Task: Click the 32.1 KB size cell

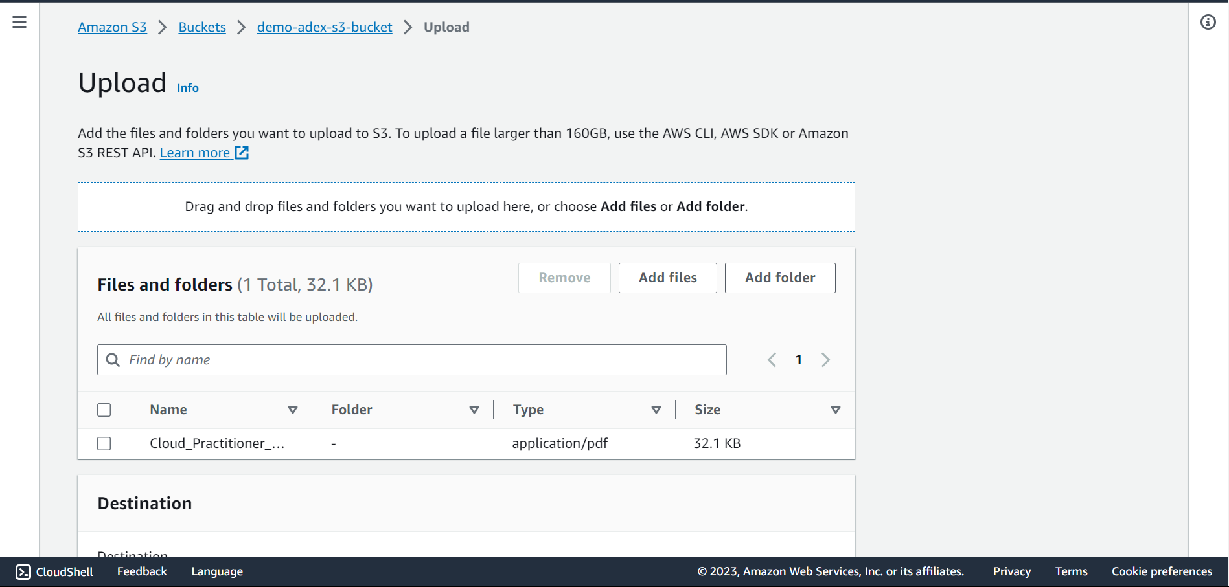Action: 717,443
